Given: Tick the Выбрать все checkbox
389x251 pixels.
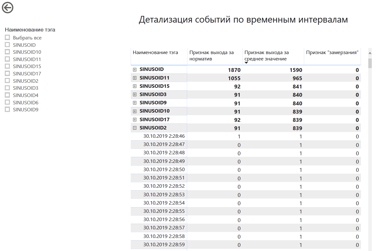Looking at the screenshot, I should point(7,38).
